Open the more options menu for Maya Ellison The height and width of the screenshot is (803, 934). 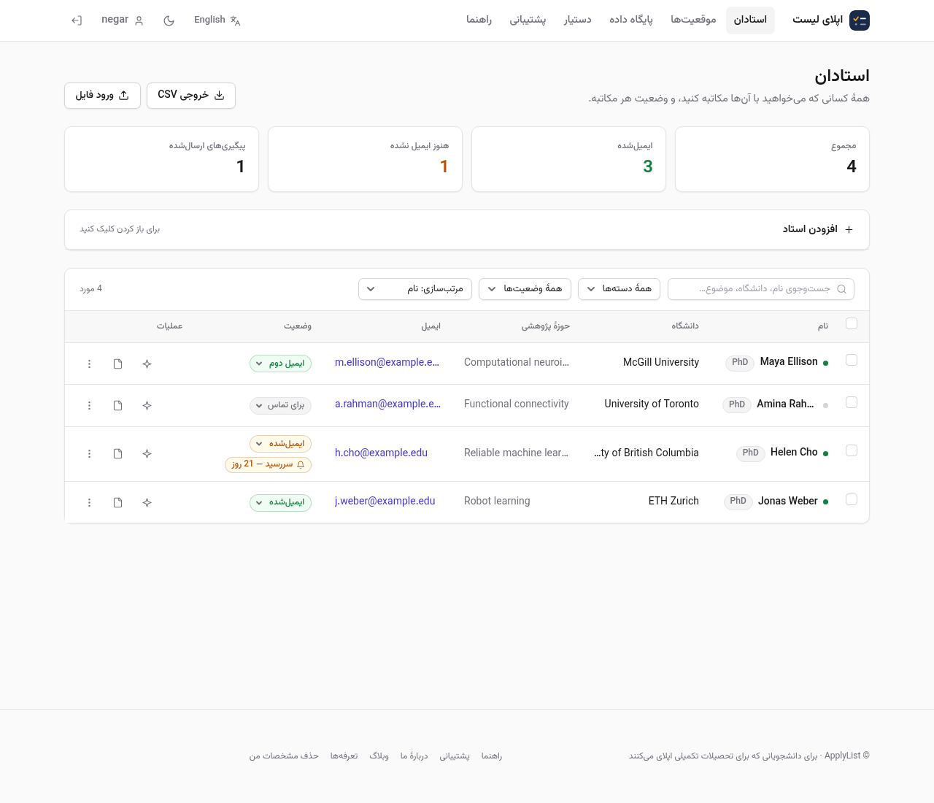90,364
